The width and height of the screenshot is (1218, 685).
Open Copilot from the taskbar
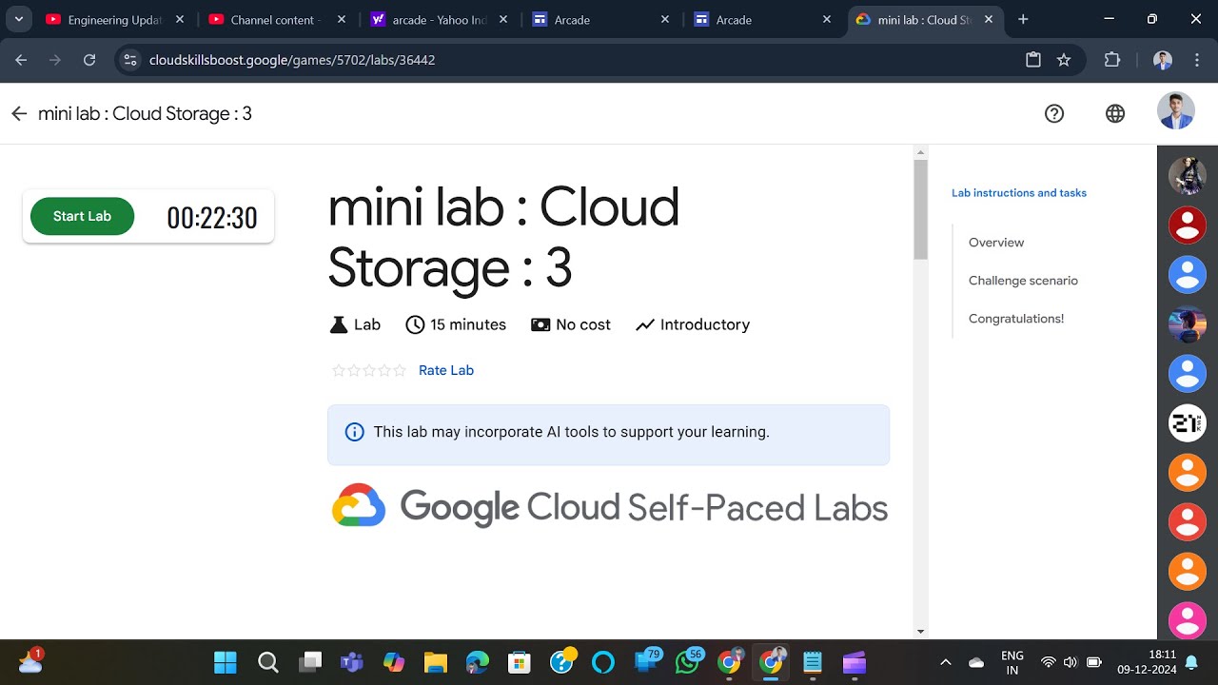(x=394, y=662)
